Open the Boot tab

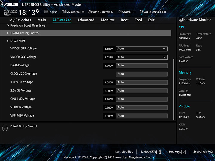point(125,20)
